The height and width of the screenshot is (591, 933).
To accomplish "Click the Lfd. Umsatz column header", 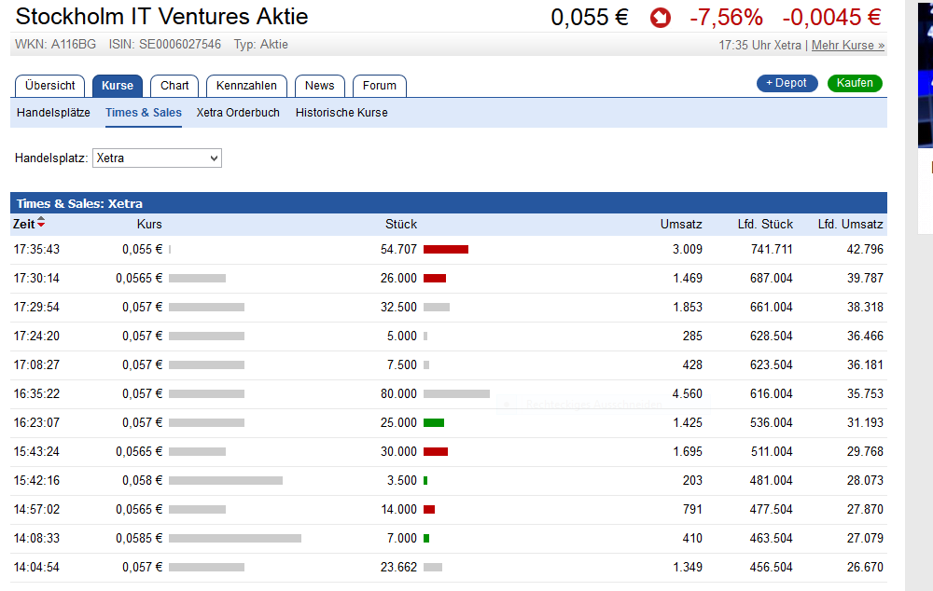I will tap(850, 225).
